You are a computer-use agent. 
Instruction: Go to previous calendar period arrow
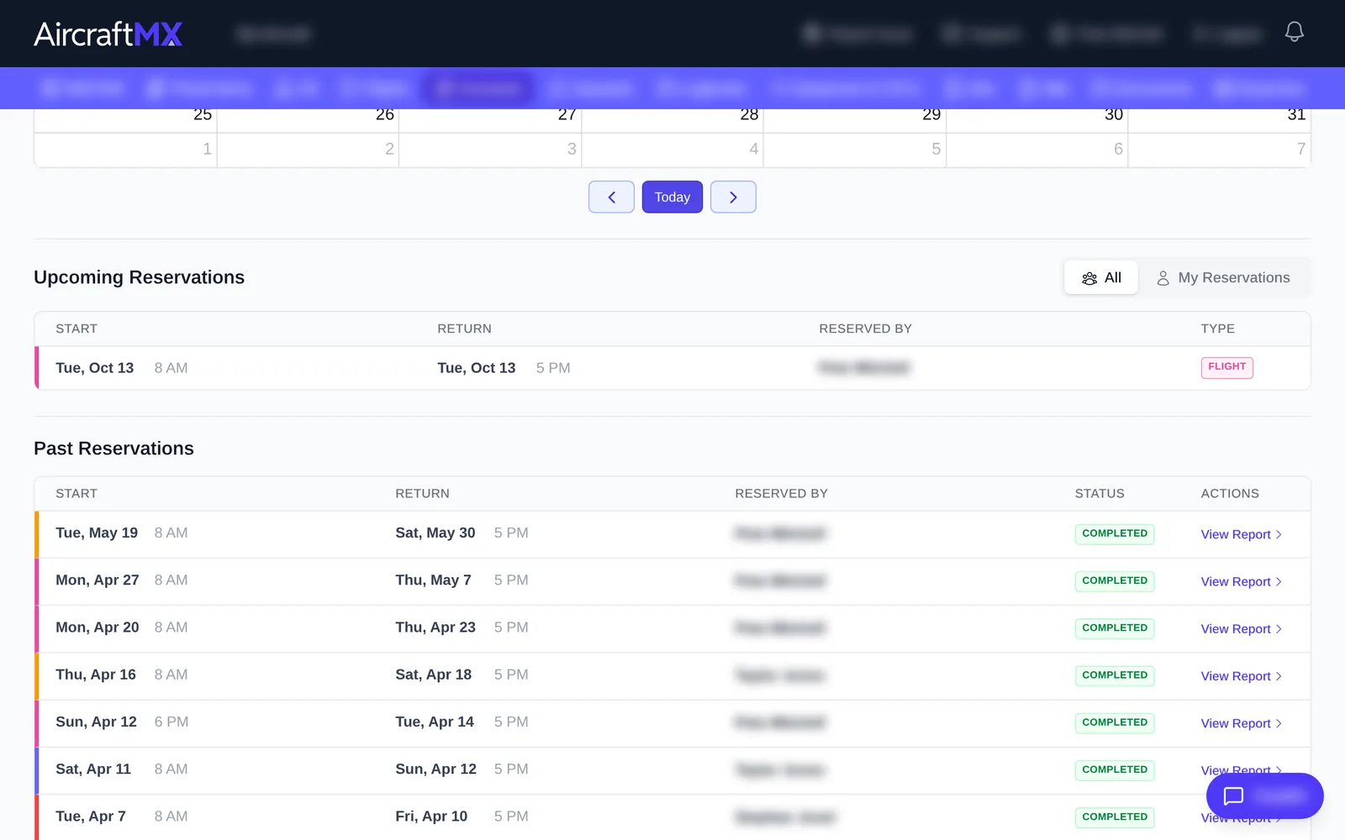(x=611, y=197)
